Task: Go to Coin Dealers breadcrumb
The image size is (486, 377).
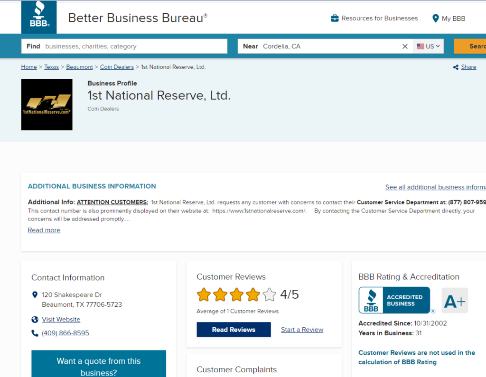Action: (117, 67)
